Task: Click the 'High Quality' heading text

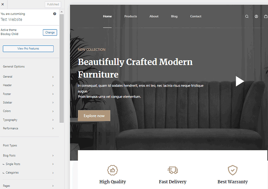Action: [x=113, y=182]
